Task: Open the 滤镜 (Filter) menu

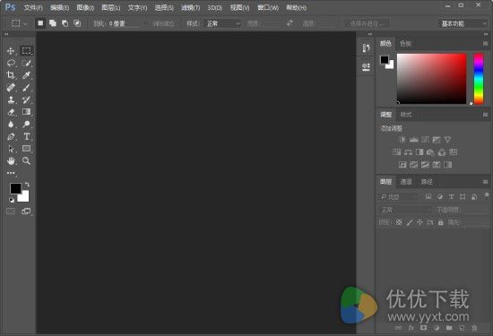Action: 191,7
